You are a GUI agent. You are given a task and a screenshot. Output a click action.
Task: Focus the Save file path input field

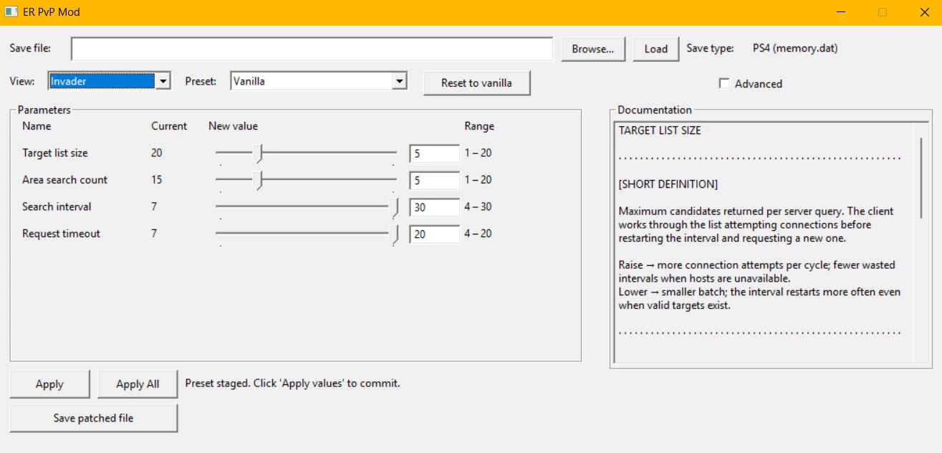[x=312, y=49]
